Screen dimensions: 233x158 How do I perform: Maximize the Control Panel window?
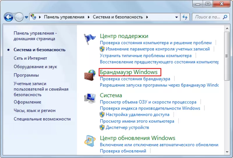coord(208,4)
